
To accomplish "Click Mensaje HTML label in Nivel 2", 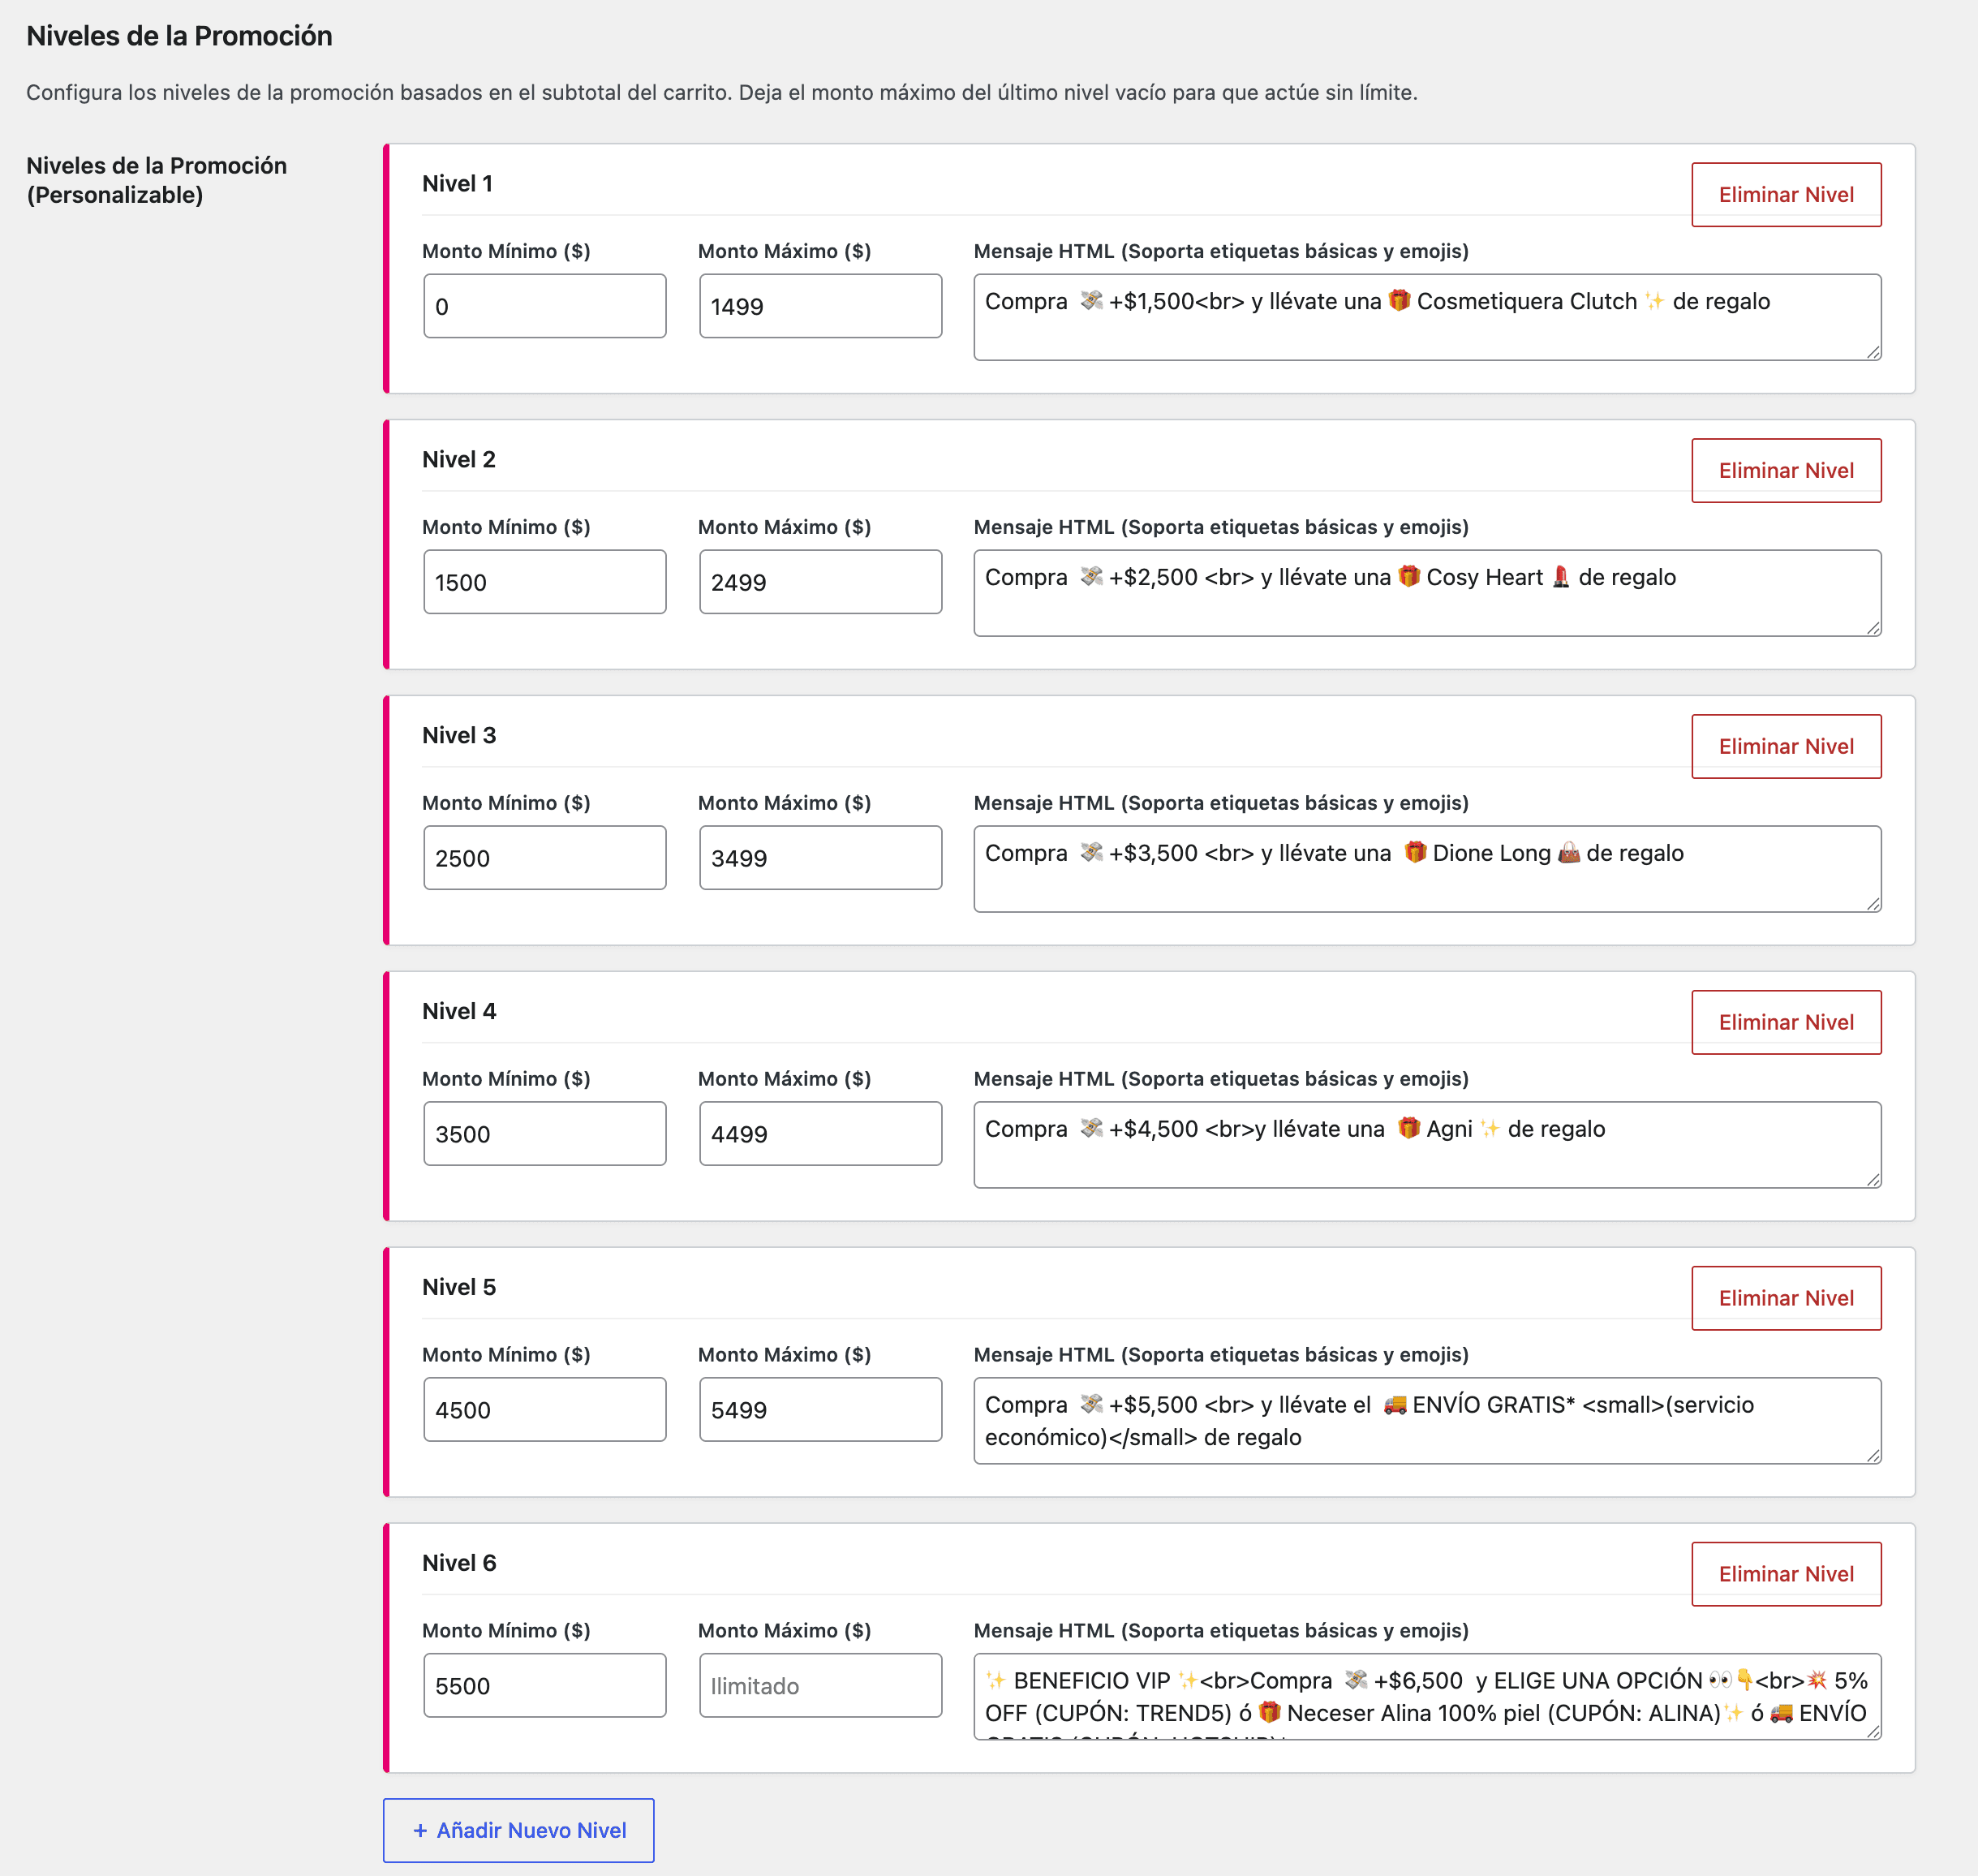I will [x=1221, y=527].
